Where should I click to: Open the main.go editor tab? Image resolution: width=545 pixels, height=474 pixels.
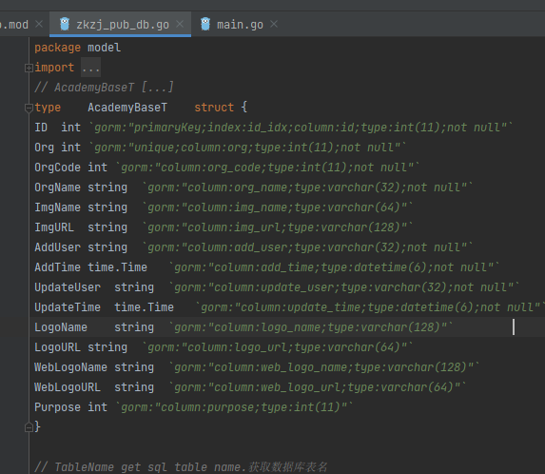pos(240,25)
